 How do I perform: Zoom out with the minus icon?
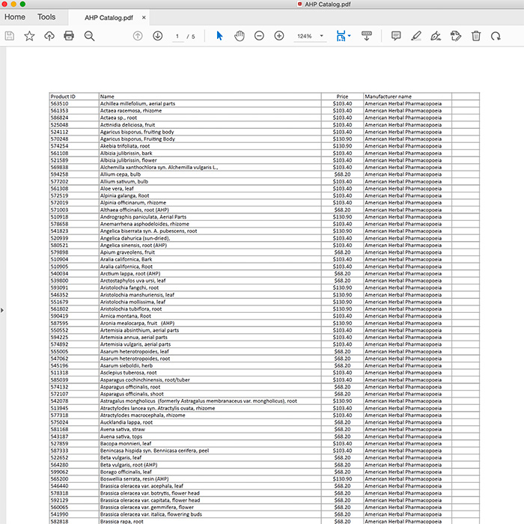(x=259, y=36)
